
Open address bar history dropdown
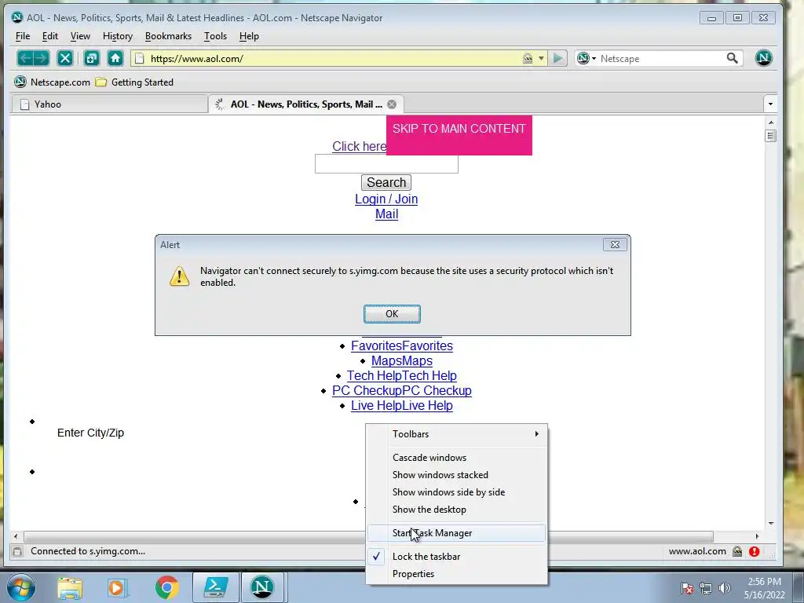click(x=541, y=58)
